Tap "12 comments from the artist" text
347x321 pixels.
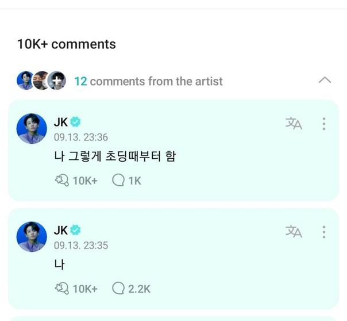click(x=148, y=81)
